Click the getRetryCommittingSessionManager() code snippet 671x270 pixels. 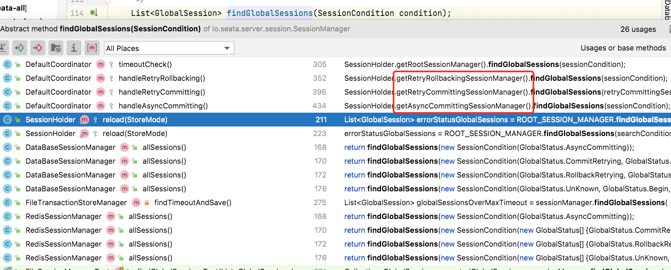coord(463,92)
